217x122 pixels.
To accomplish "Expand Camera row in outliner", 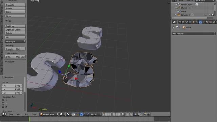I will pyautogui.click(x=175, y=15).
